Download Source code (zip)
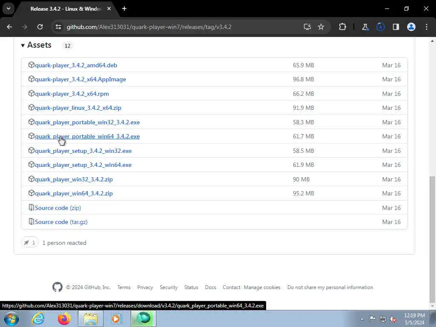Screen dimensions: 436x327 click(58, 208)
